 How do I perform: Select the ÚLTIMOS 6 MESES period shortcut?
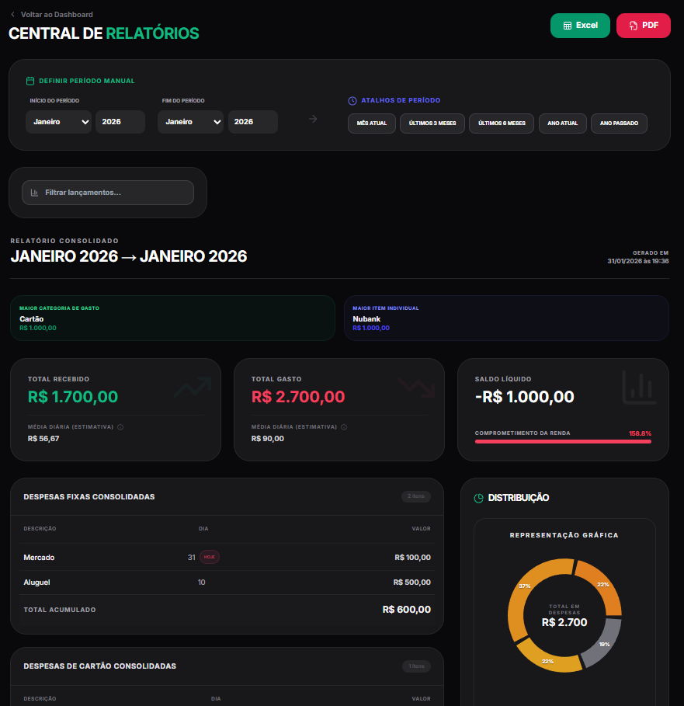(x=501, y=123)
